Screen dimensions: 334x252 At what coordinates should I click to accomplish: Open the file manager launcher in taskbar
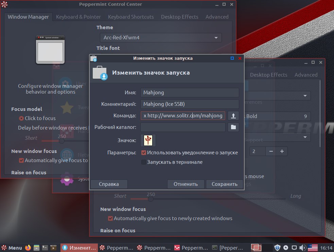click(36, 248)
